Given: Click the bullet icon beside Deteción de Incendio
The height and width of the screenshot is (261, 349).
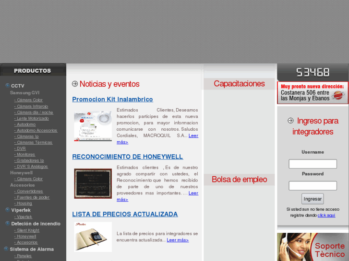Looking at the screenshot, I should [x=8, y=223].
